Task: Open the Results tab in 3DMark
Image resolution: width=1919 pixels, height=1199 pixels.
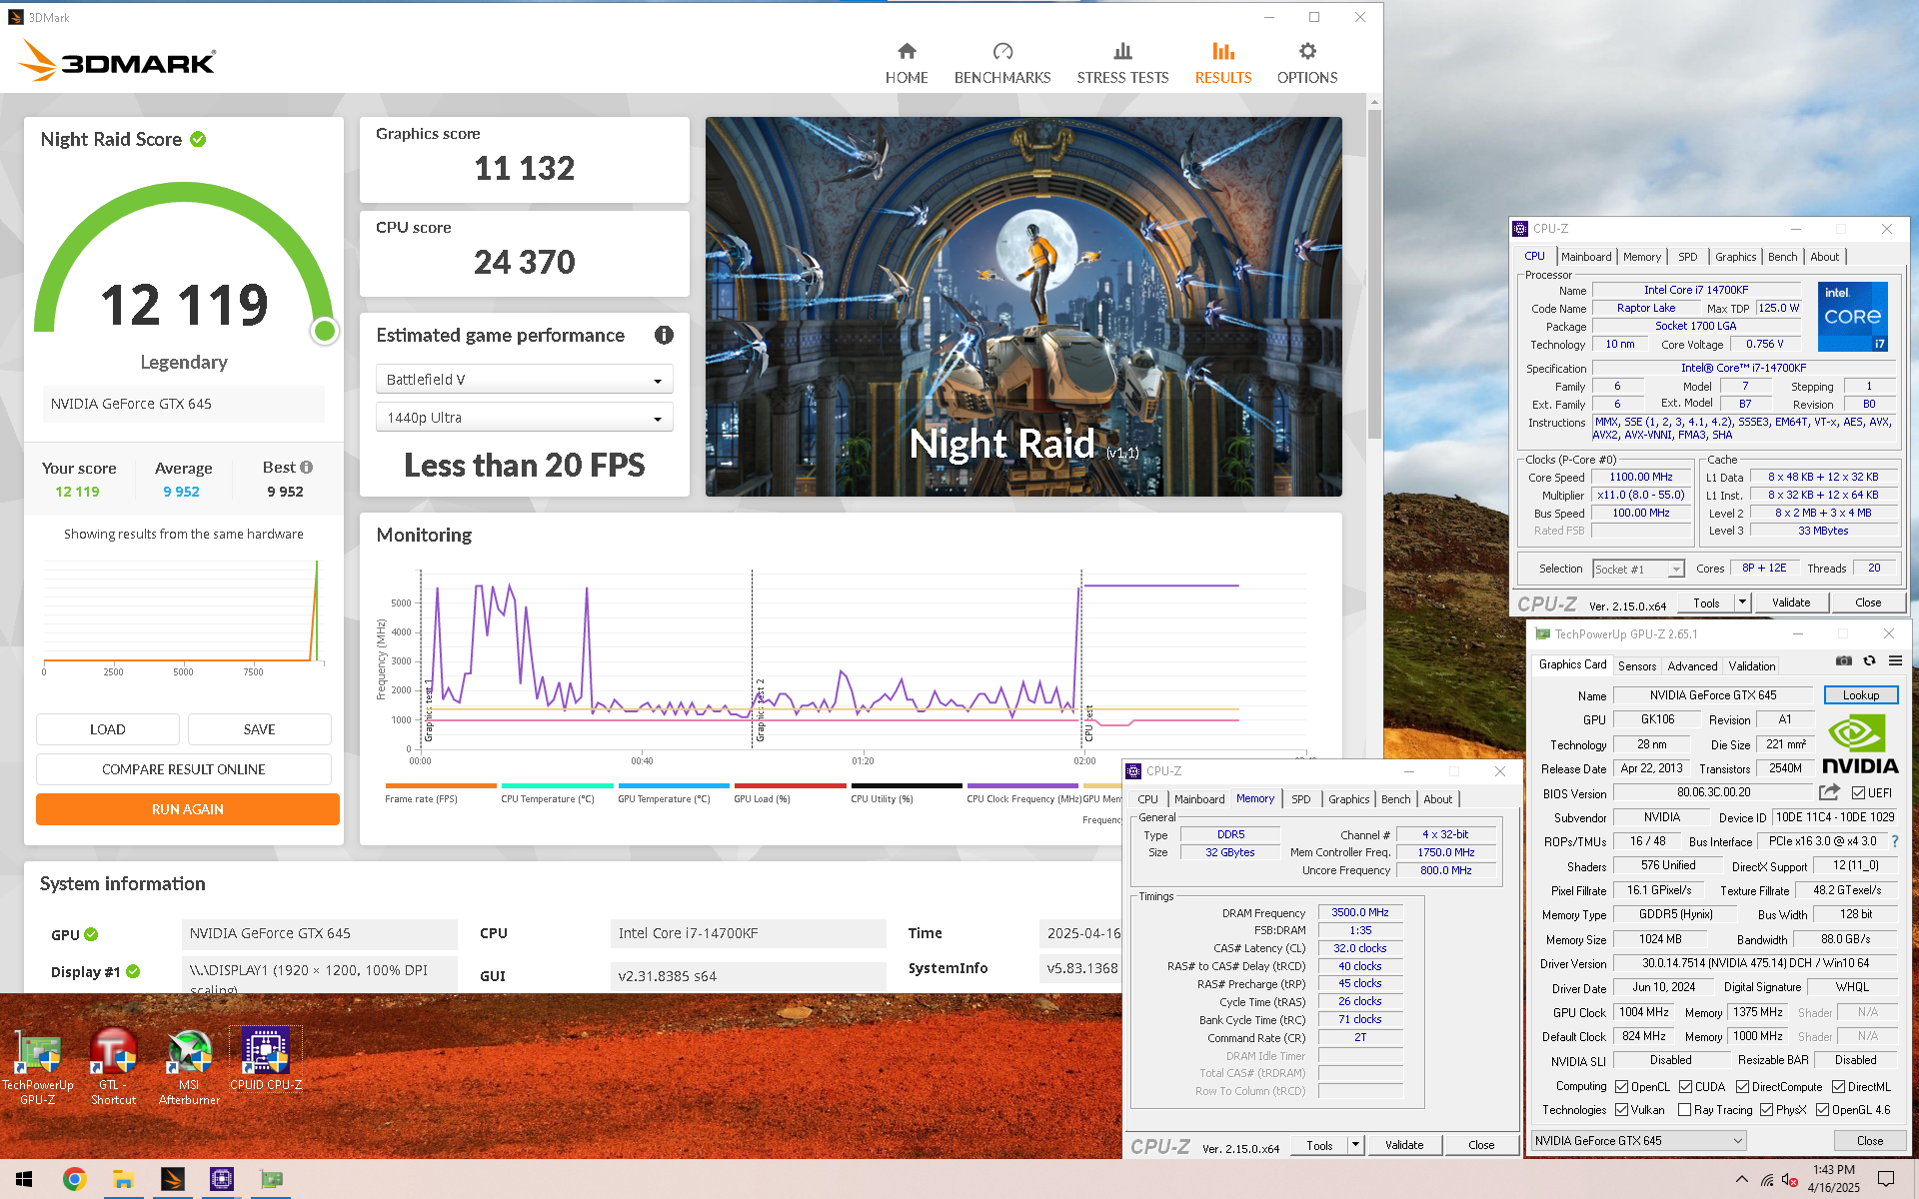Action: tap(1223, 64)
